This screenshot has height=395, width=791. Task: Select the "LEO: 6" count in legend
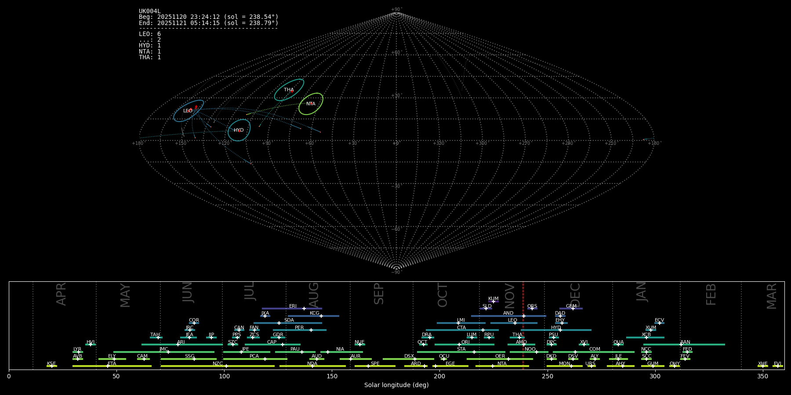click(x=150, y=34)
